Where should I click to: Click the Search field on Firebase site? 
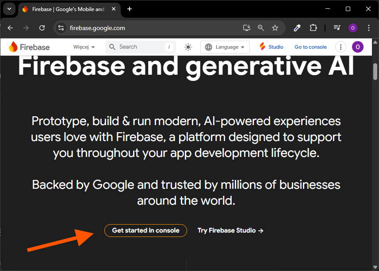pos(141,47)
